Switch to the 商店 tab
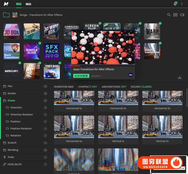The image size is (188, 174). [28, 4]
